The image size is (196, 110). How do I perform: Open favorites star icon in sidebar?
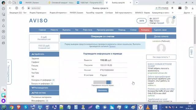pyautogui.click(x=3, y=20)
